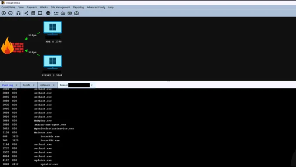Click the connect to team server plus icon

[x=3, y=13]
